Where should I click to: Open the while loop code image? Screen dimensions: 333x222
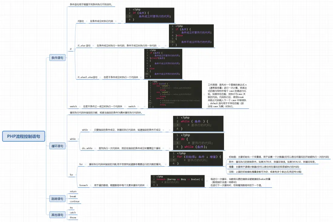click(x=198, y=124)
